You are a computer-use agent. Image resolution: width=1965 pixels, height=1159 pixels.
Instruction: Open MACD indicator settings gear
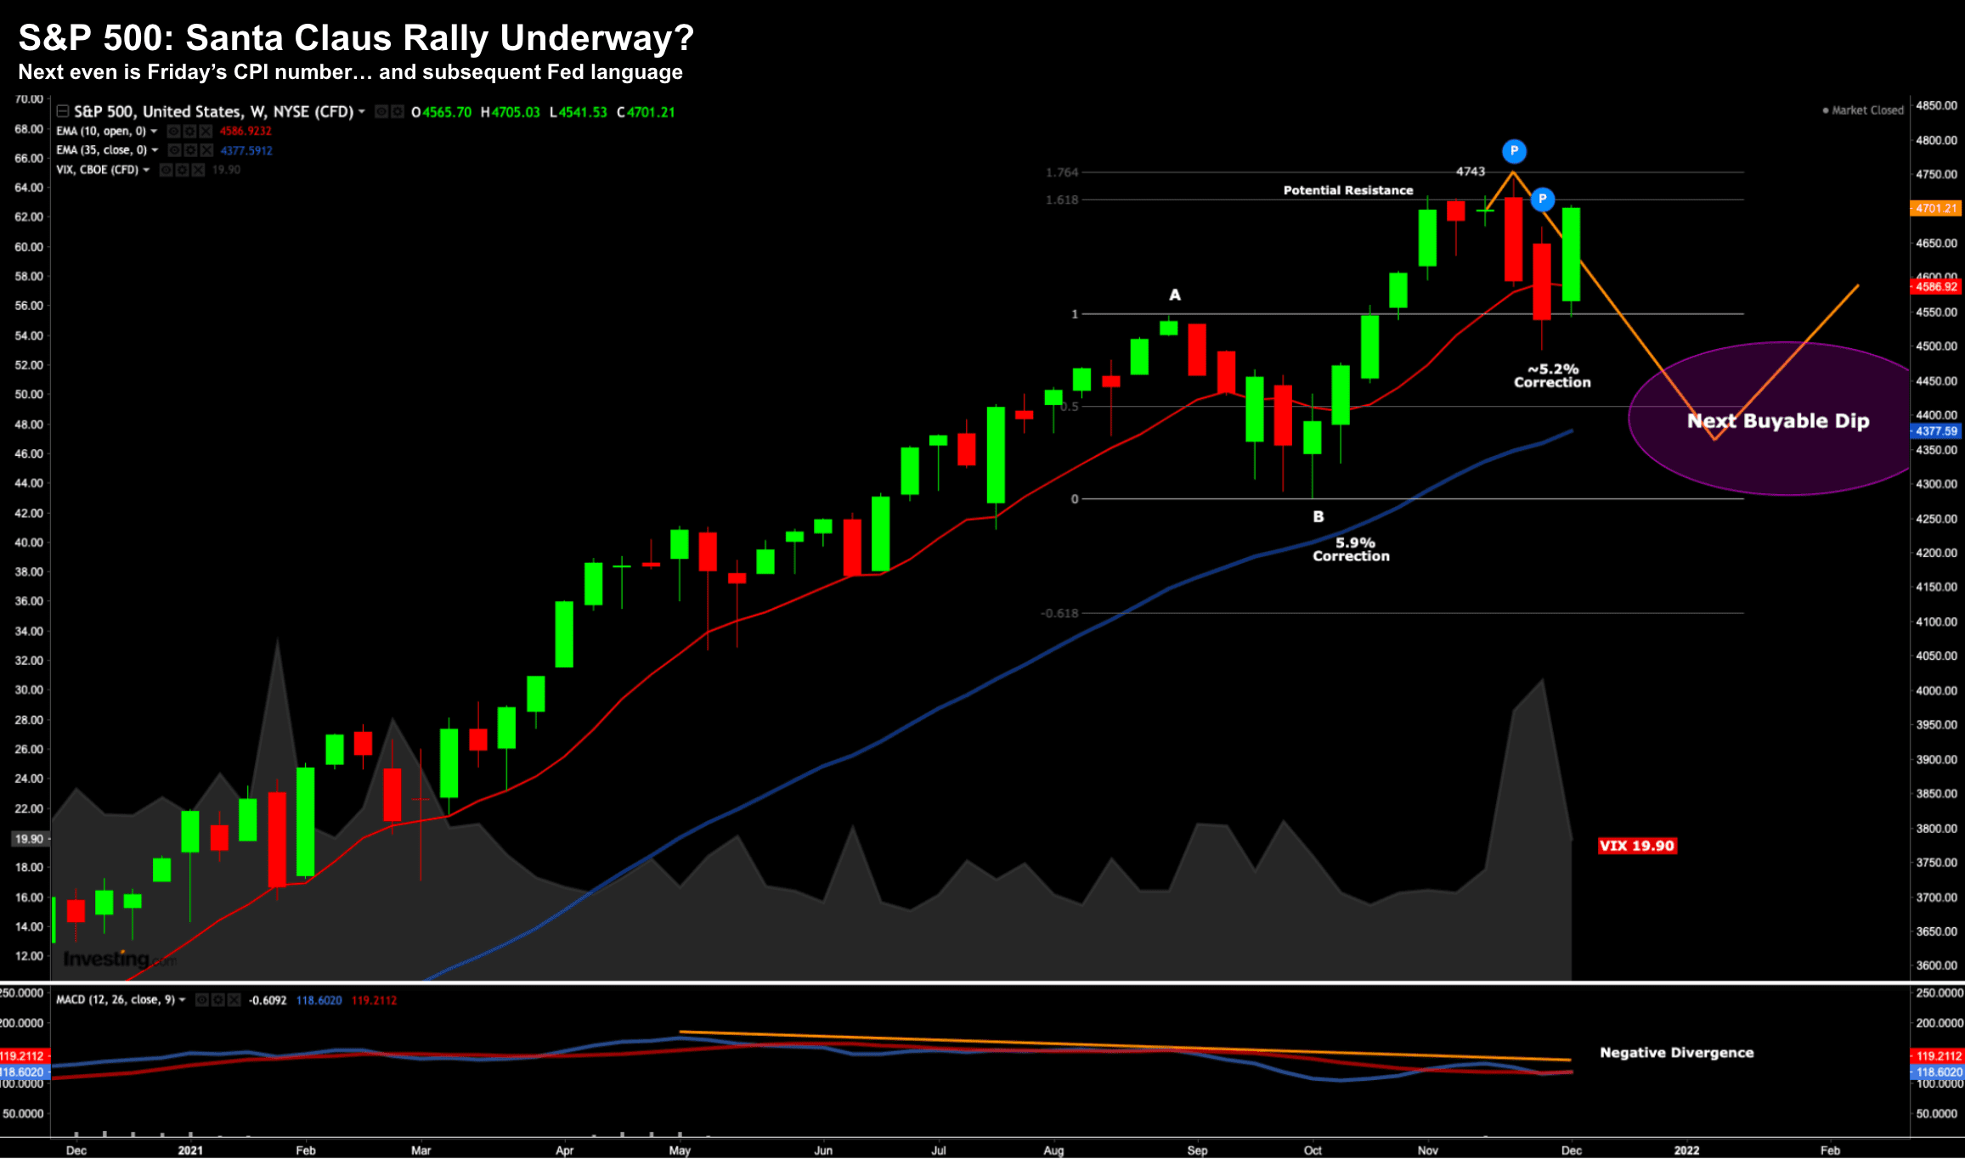click(x=218, y=999)
